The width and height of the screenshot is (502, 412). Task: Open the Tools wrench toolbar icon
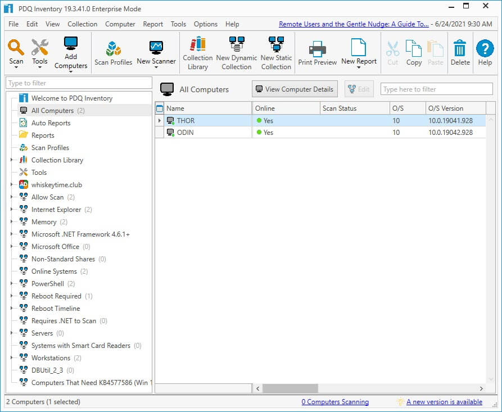(40, 47)
